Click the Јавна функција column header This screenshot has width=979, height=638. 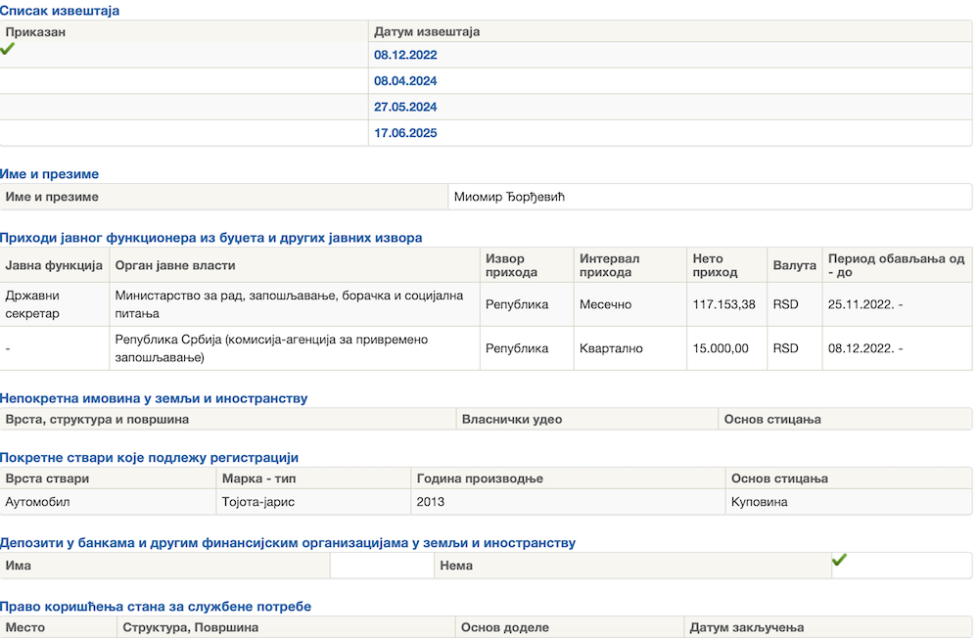pyautogui.click(x=54, y=265)
